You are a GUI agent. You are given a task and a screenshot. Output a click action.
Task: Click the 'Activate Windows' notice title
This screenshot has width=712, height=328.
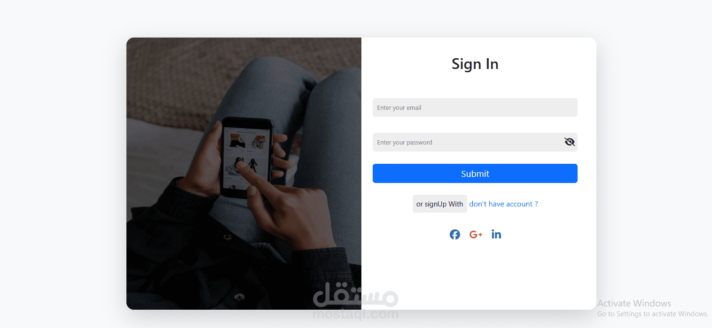click(x=634, y=303)
